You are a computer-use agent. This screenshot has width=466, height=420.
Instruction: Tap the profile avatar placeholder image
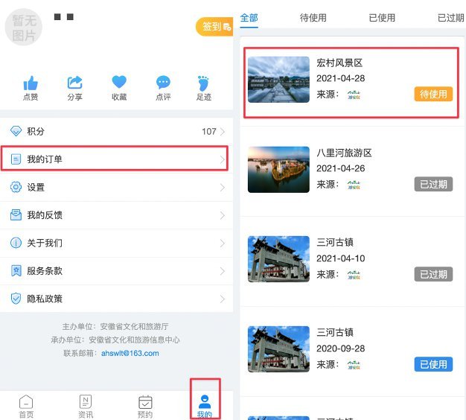coord(24,26)
